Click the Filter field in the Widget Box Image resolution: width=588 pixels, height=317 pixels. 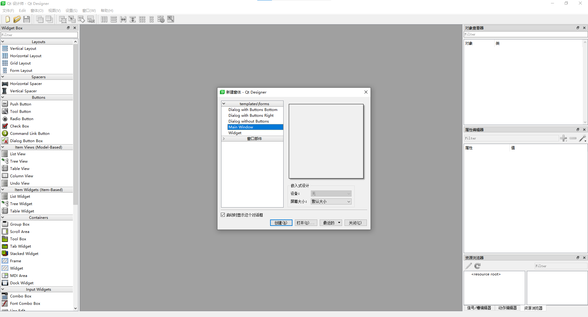click(x=39, y=35)
